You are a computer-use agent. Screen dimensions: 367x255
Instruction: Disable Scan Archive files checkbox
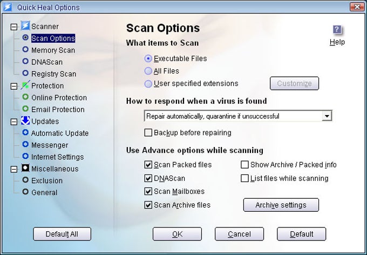(x=148, y=205)
